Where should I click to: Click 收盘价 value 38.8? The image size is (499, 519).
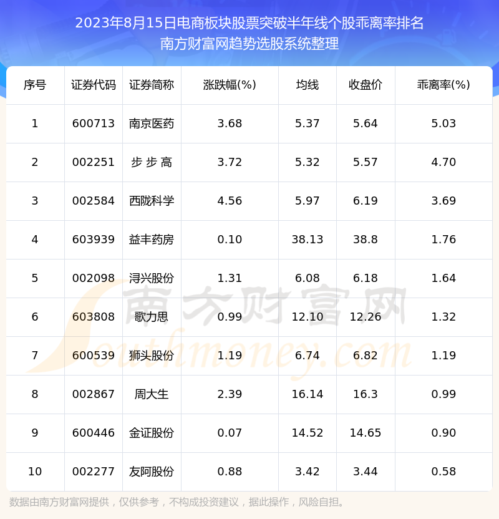[x=366, y=240]
